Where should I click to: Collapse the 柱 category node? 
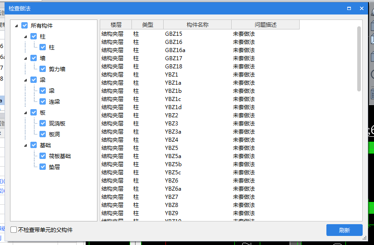pyautogui.click(x=25, y=37)
